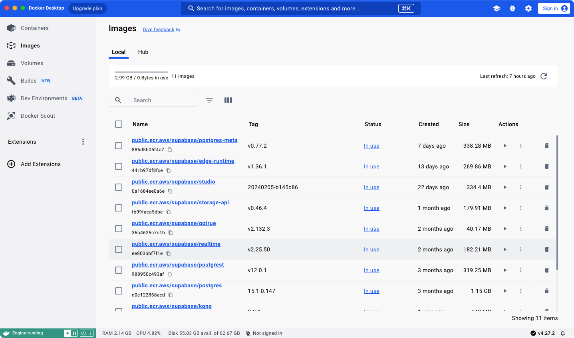Click the images Search field
Image resolution: width=574 pixels, height=338 pixels.
153,100
